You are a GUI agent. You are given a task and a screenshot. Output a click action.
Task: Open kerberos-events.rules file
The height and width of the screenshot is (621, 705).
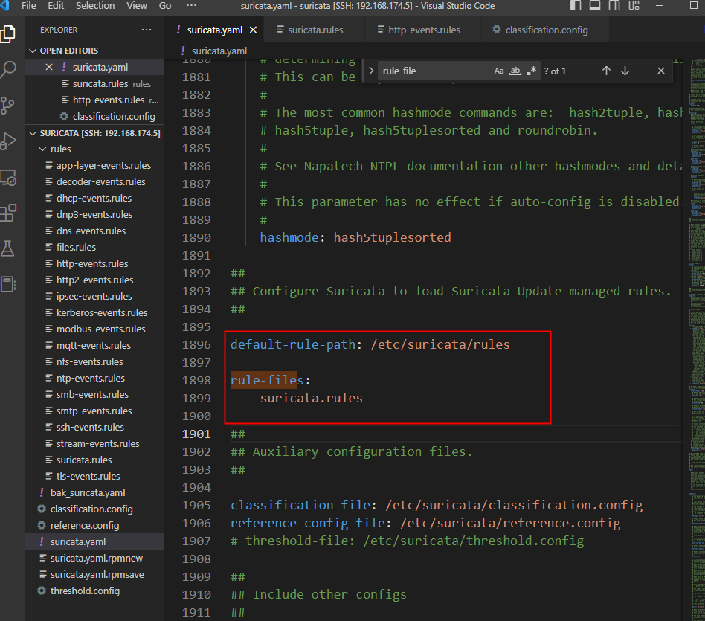coord(94,312)
